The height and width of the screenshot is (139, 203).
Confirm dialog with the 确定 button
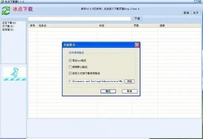point(108,91)
